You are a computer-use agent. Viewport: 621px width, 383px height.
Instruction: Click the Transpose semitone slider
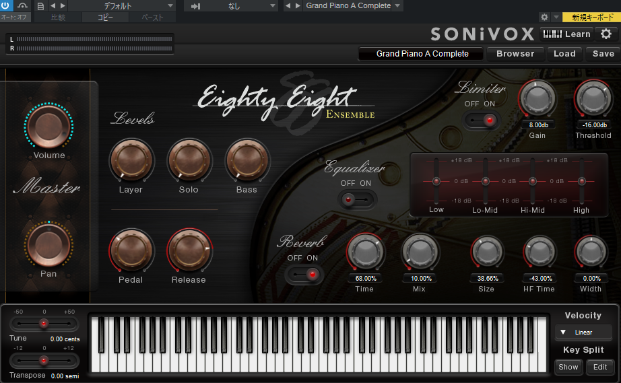click(44, 360)
